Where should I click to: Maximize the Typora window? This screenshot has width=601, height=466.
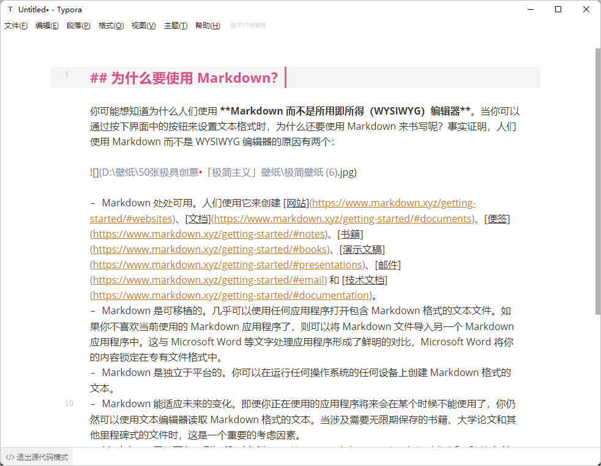[x=558, y=9]
